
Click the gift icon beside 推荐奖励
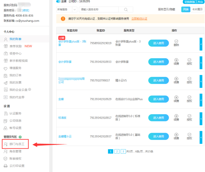coord(6,46)
